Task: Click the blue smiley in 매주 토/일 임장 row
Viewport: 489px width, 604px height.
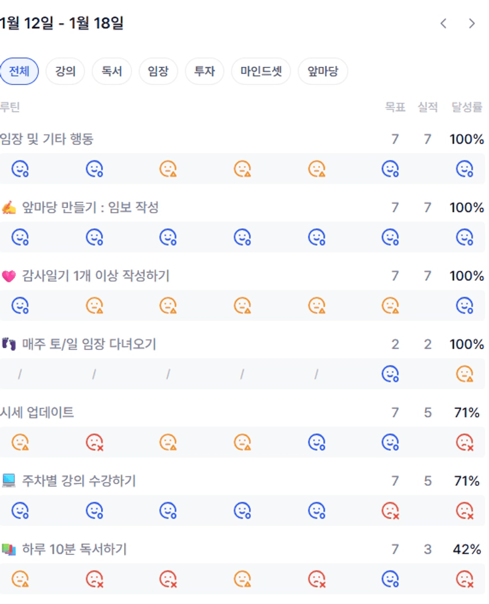Action: coord(390,374)
